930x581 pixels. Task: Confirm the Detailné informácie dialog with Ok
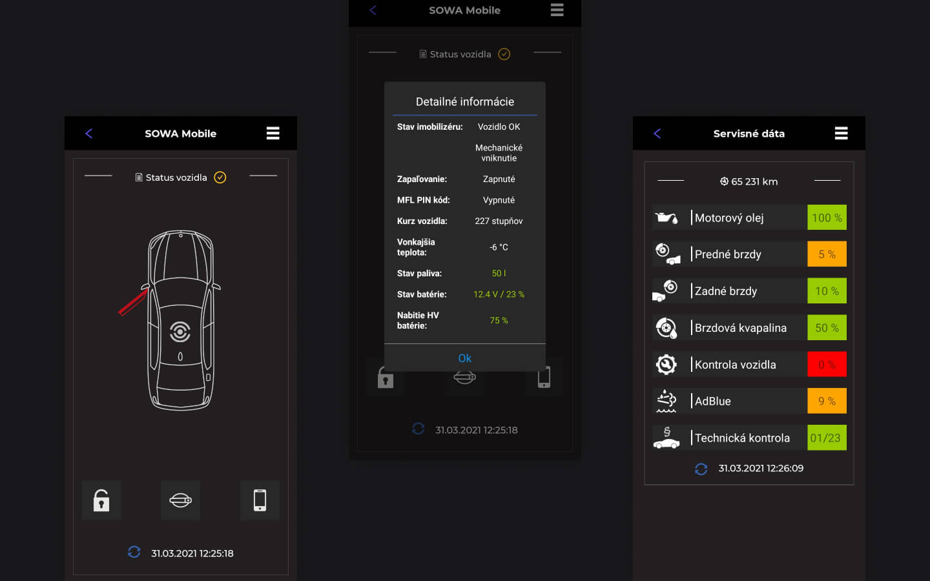click(465, 358)
